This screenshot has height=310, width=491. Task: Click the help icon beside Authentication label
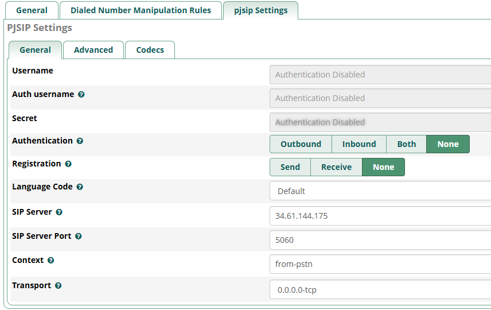pos(80,141)
